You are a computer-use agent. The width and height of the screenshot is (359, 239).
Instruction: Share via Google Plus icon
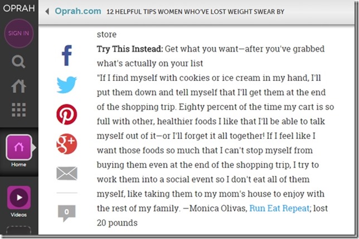click(x=67, y=144)
